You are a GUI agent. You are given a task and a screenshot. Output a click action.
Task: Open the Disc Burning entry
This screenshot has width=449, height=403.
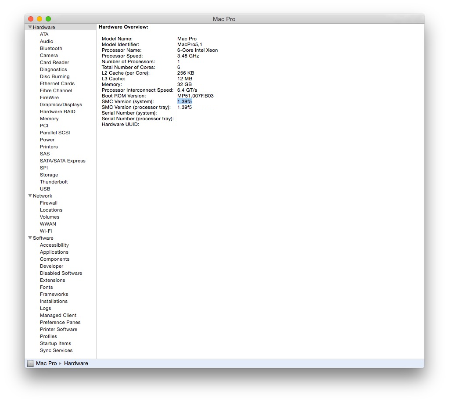55,76
